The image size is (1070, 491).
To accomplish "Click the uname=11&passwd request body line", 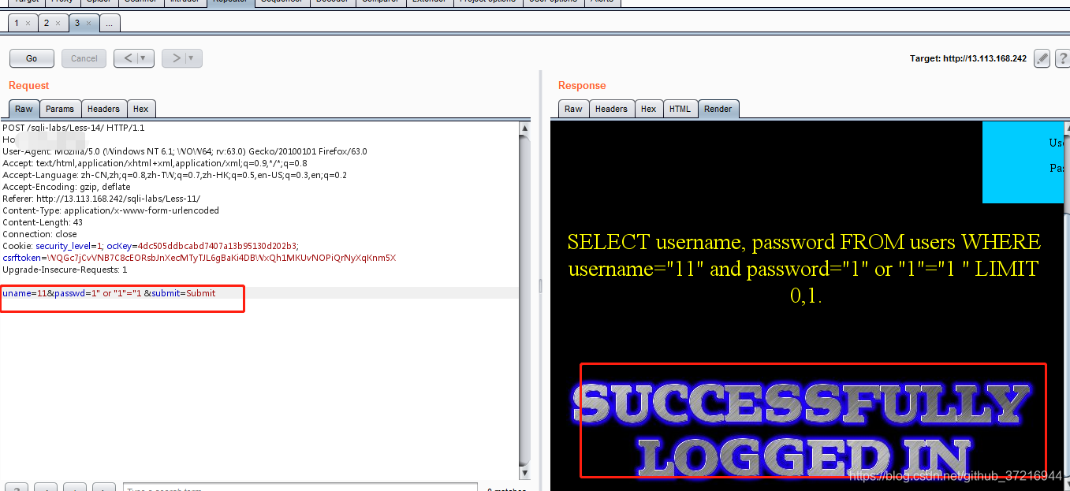I will (x=109, y=293).
